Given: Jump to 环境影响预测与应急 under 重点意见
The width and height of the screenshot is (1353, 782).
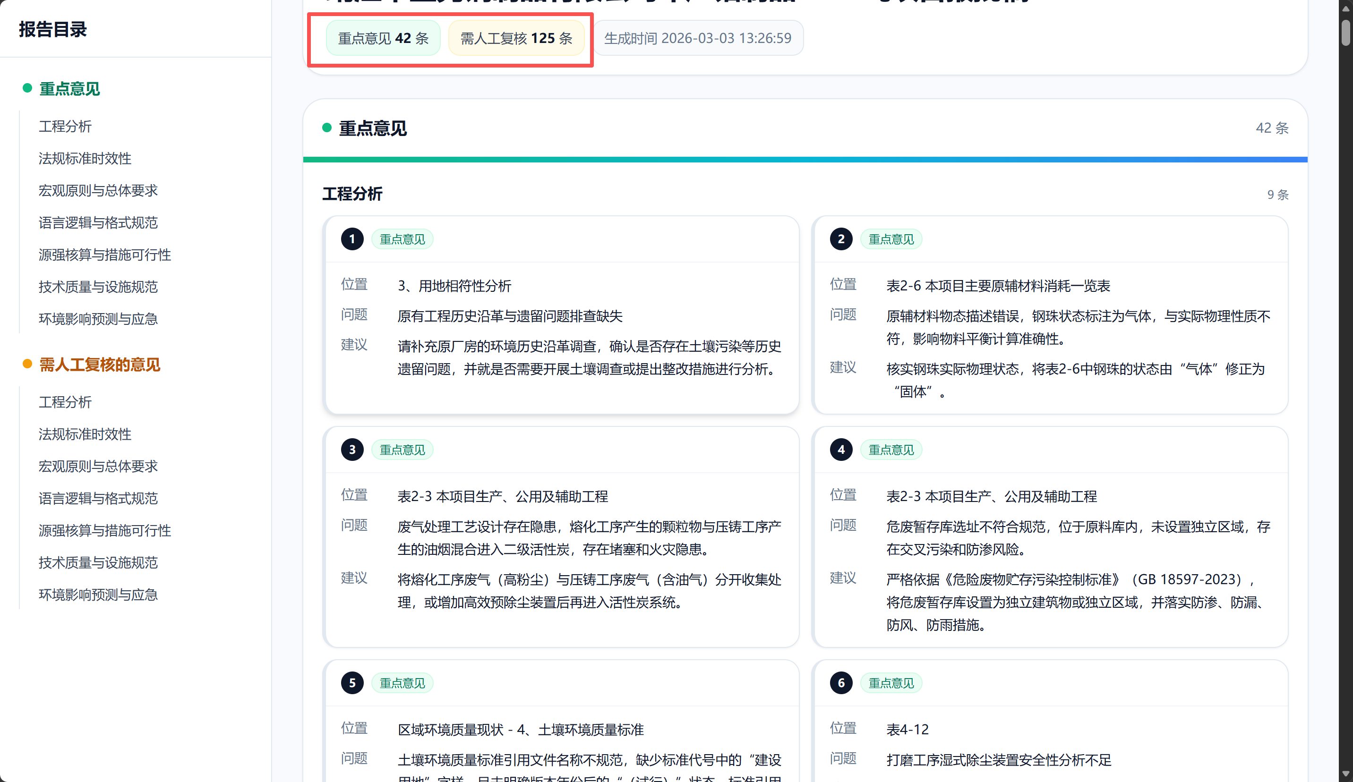Looking at the screenshot, I should 98,319.
